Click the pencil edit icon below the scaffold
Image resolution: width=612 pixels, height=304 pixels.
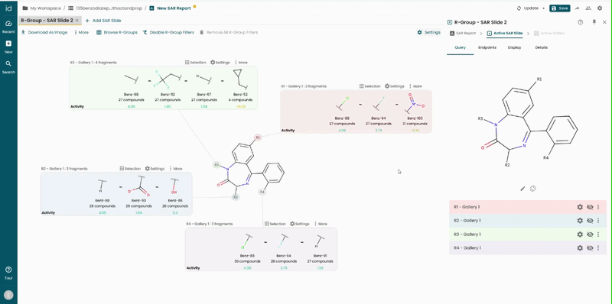(522, 189)
